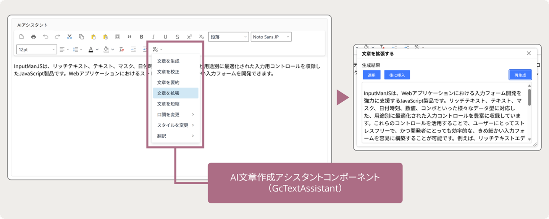The height and width of the screenshot is (219, 549).
Task: Expand the line height options arrow
Action: [81, 50]
